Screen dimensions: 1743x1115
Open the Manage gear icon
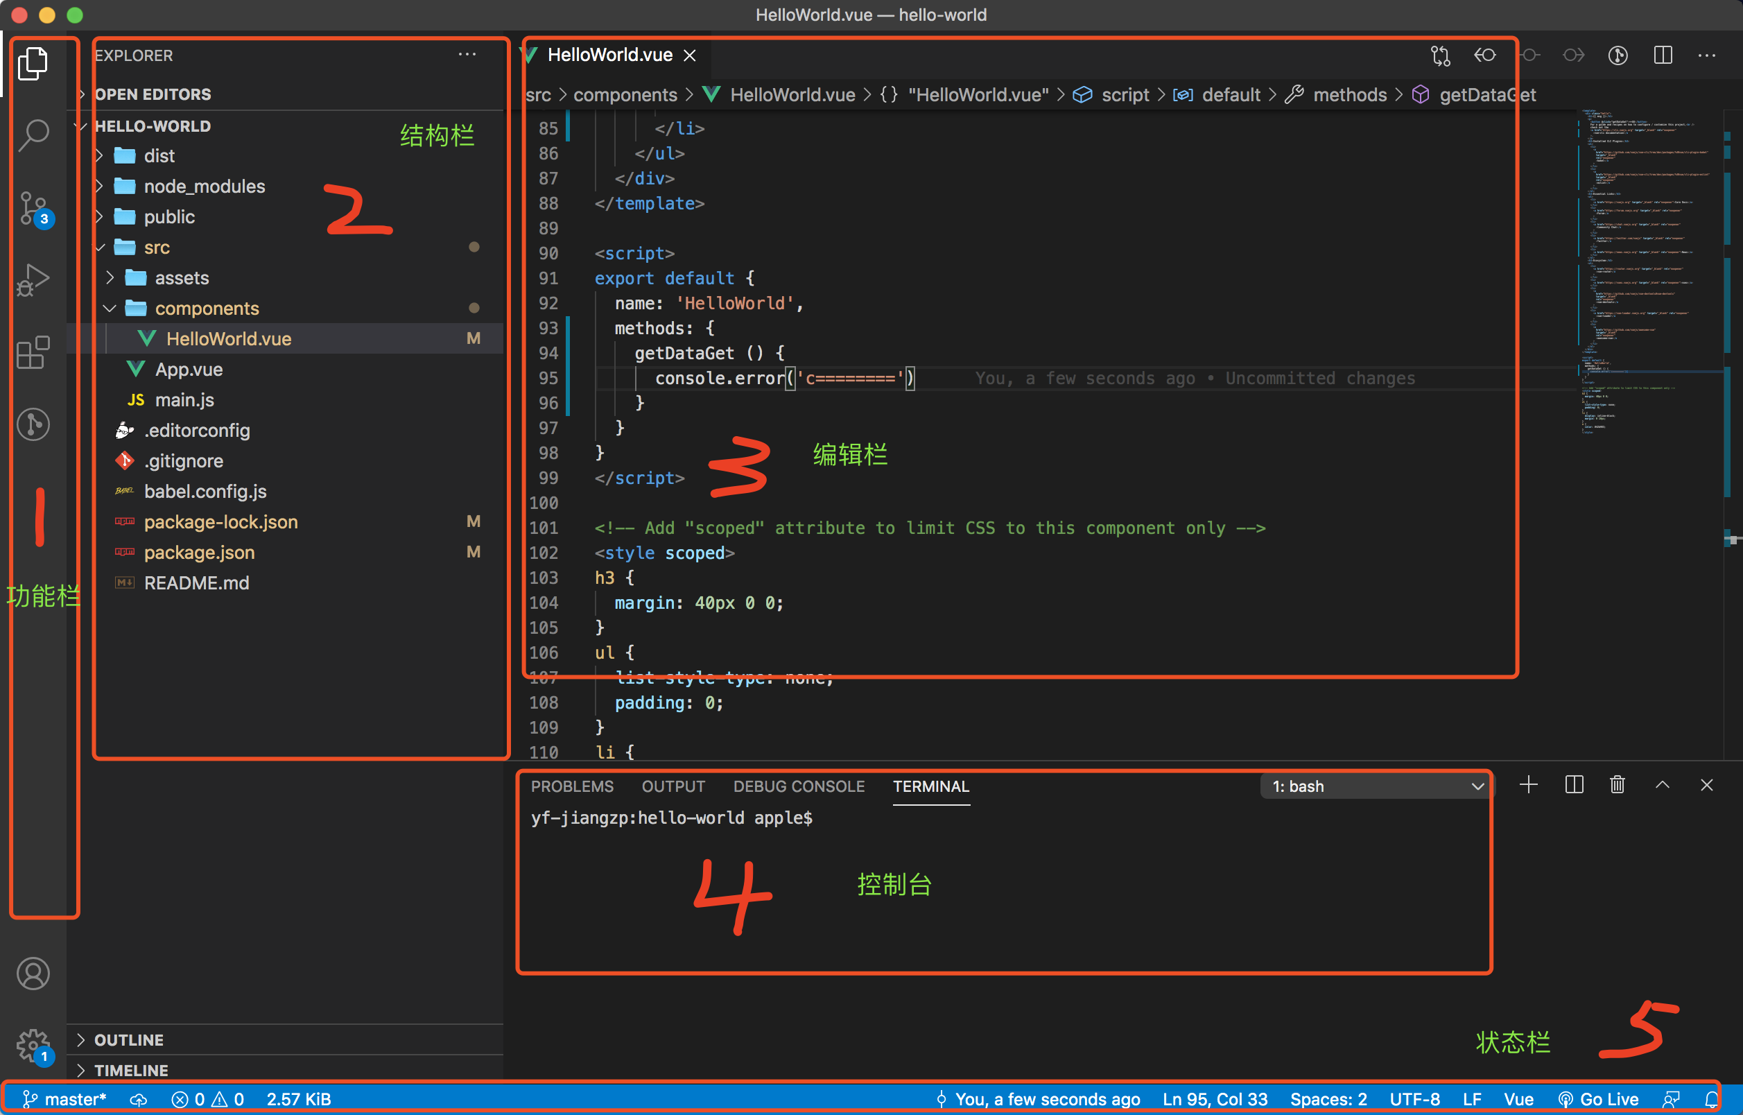point(33,1046)
